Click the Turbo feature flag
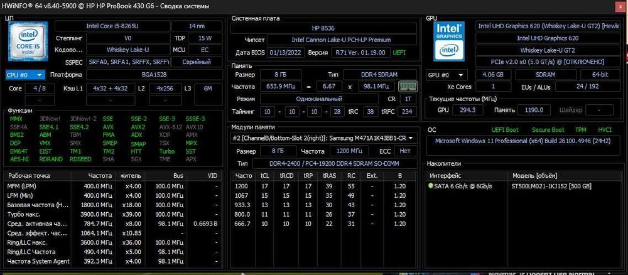Image resolution: width=628 pixels, height=275 pixels. [167, 151]
